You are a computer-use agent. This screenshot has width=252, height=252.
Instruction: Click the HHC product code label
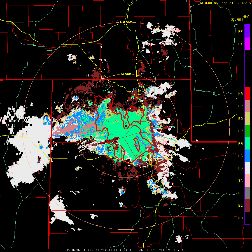[246, 17]
